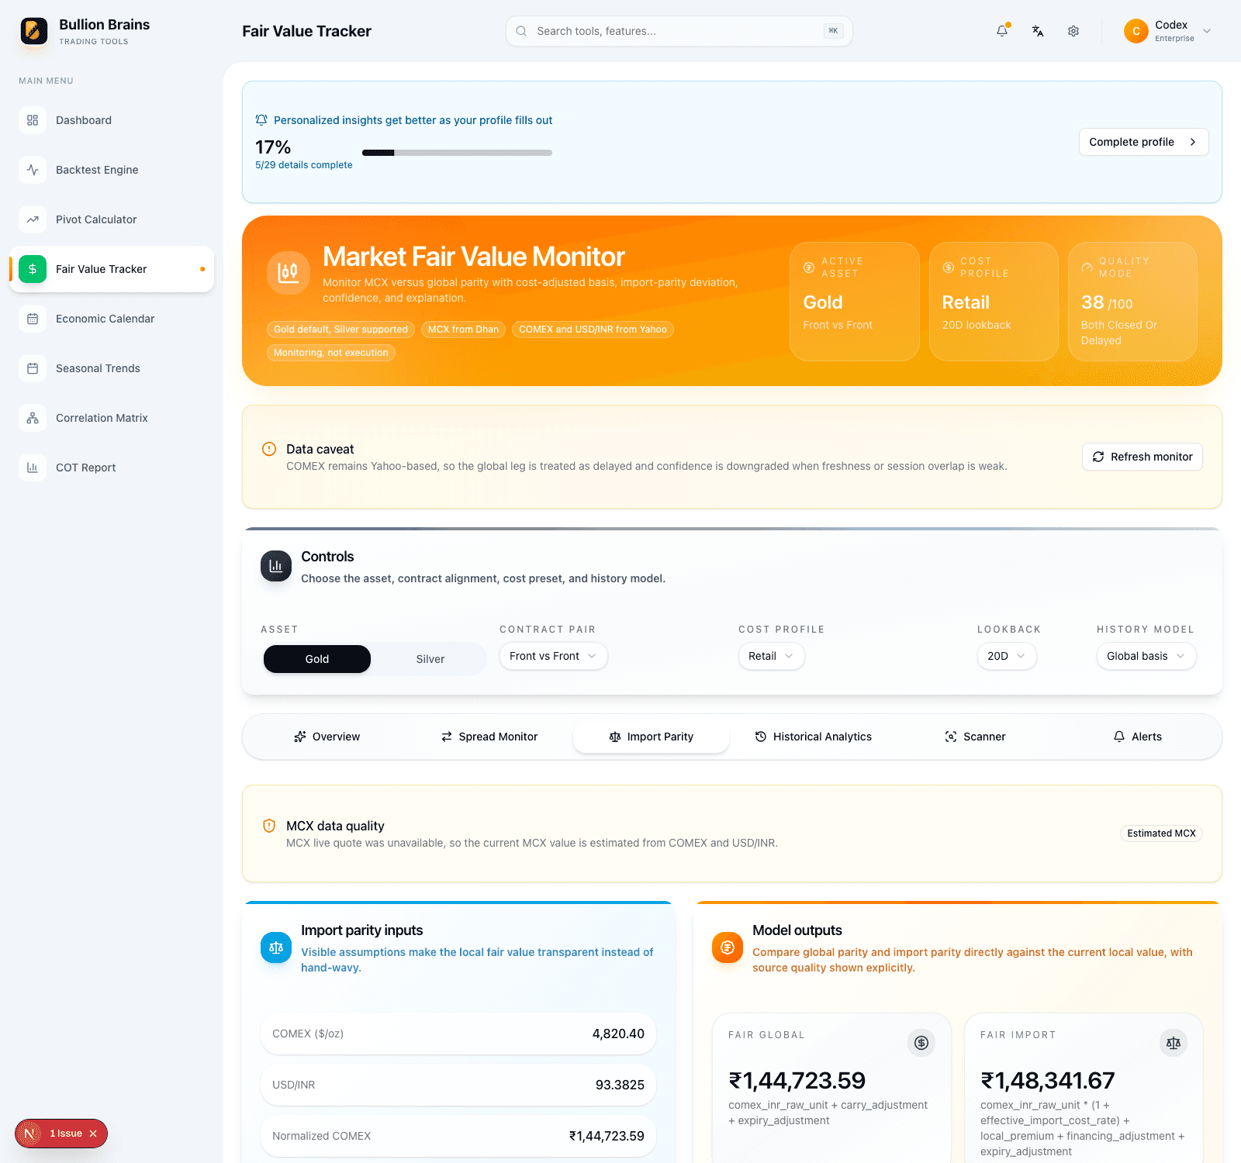Open the History Model Global basis dropdown
Screen dimensions: 1241x1163
pyautogui.click(x=1146, y=656)
